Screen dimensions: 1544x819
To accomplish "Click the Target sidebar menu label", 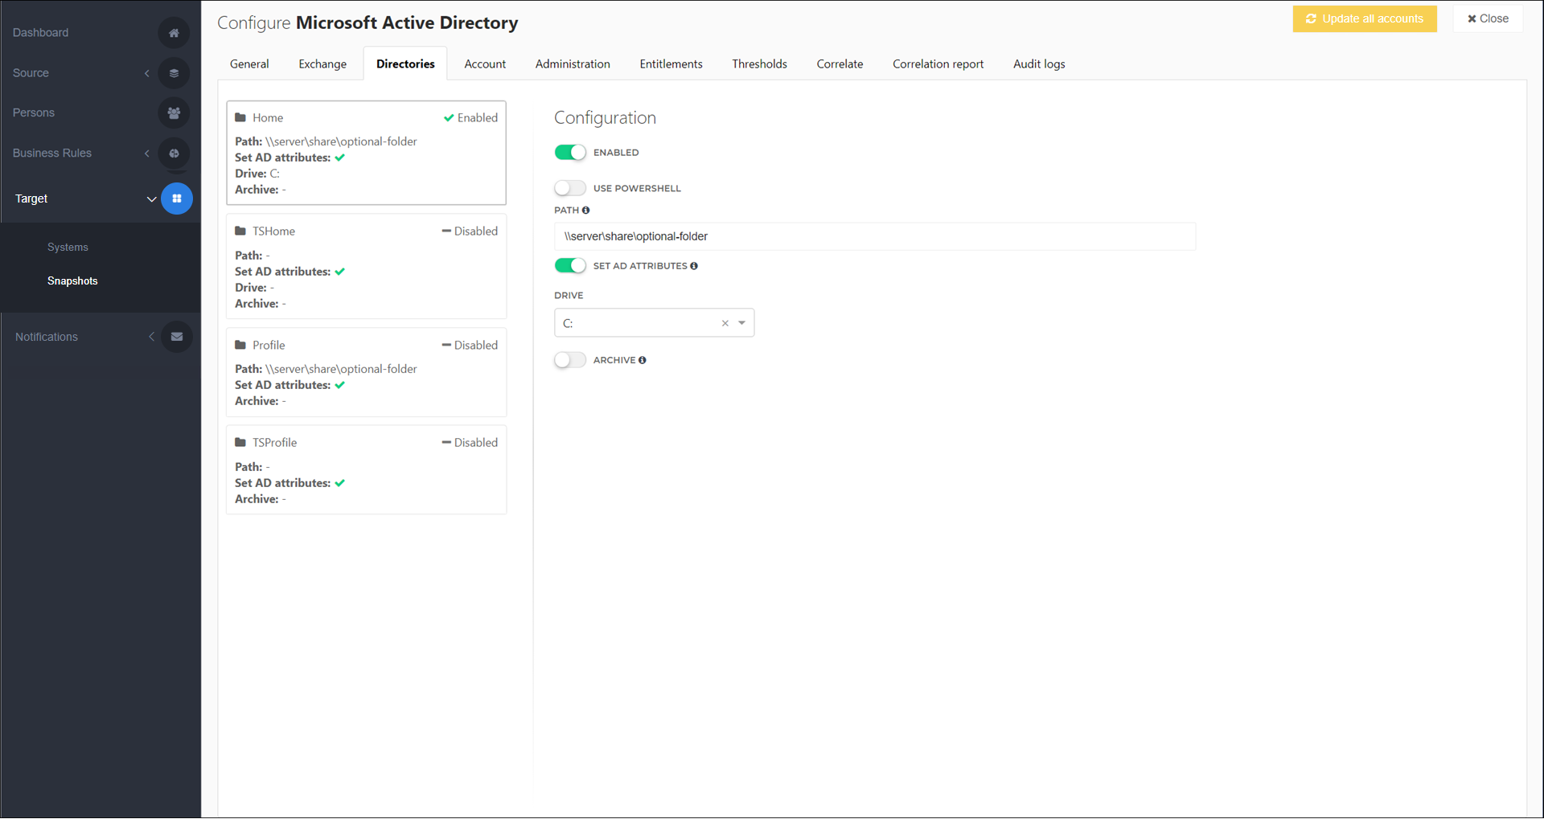I will click(31, 199).
